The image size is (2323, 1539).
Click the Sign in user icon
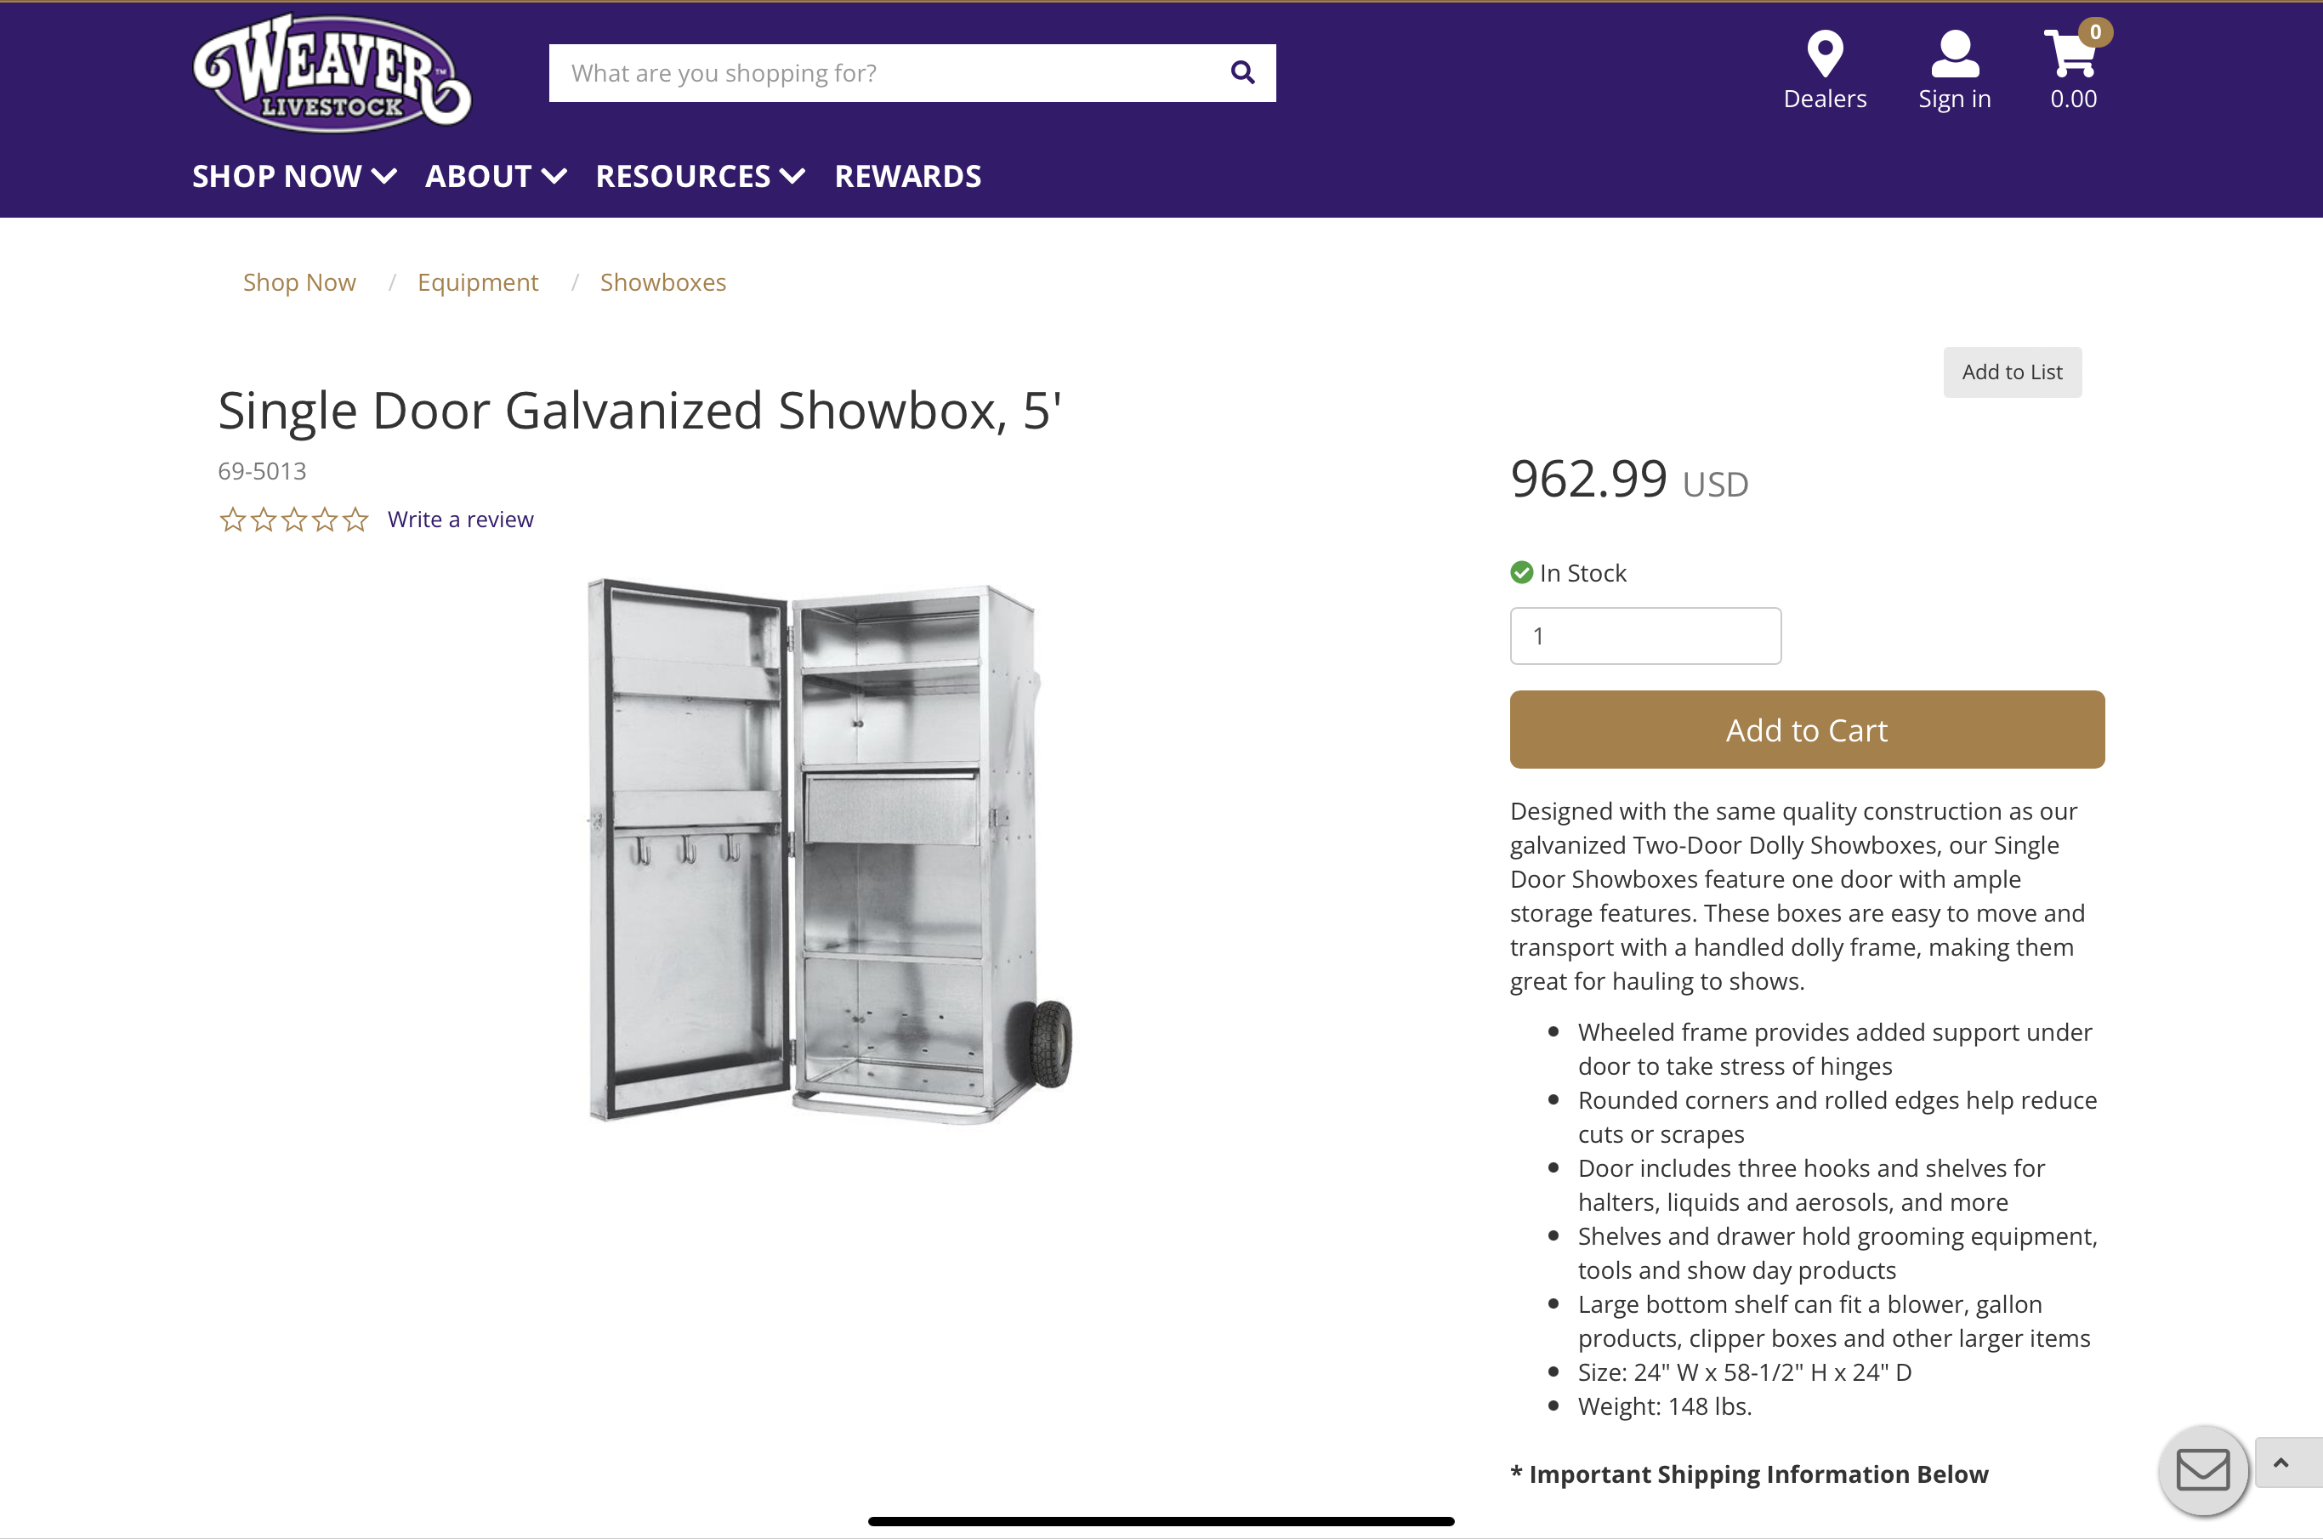coord(1954,55)
